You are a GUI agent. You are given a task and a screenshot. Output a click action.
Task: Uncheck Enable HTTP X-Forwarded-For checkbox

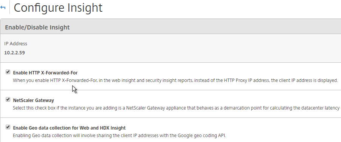click(x=8, y=72)
